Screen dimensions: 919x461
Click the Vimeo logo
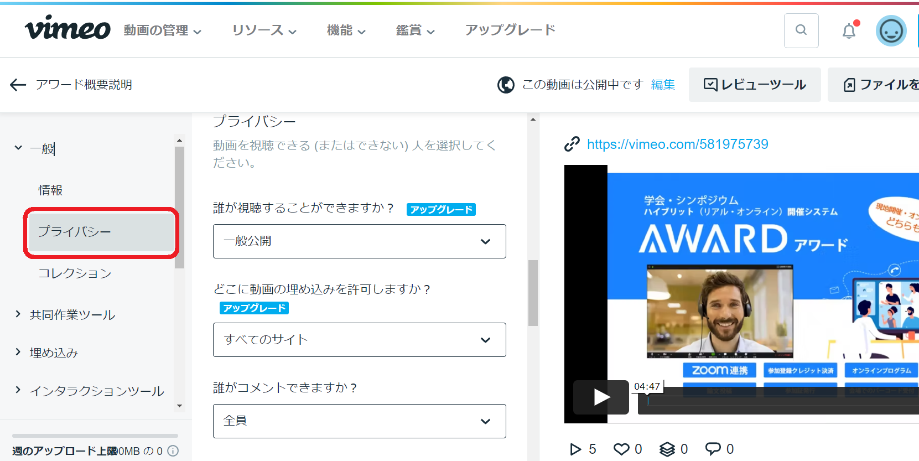tap(68, 28)
